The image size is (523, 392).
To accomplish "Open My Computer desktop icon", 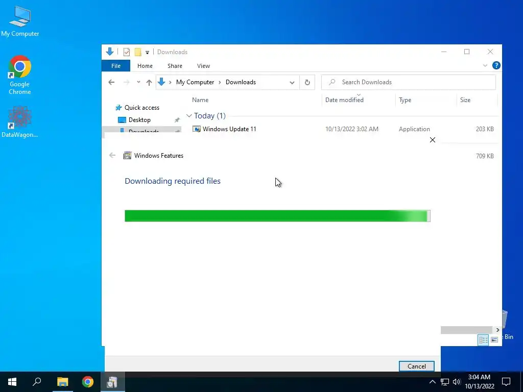I will (x=20, y=21).
